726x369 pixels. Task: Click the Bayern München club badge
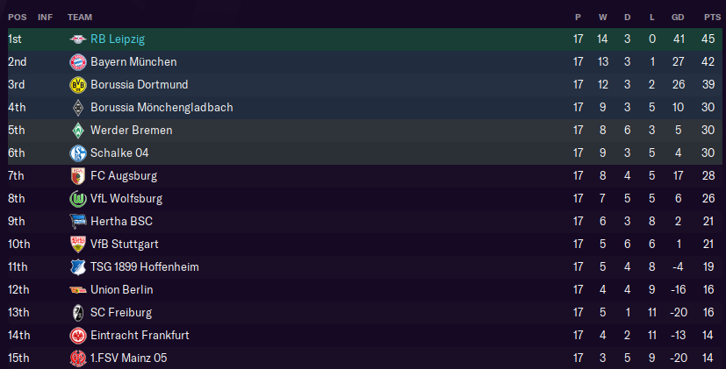(x=78, y=62)
